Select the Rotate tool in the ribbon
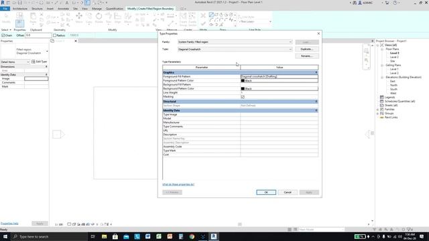The image size is (429, 241). point(99,18)
